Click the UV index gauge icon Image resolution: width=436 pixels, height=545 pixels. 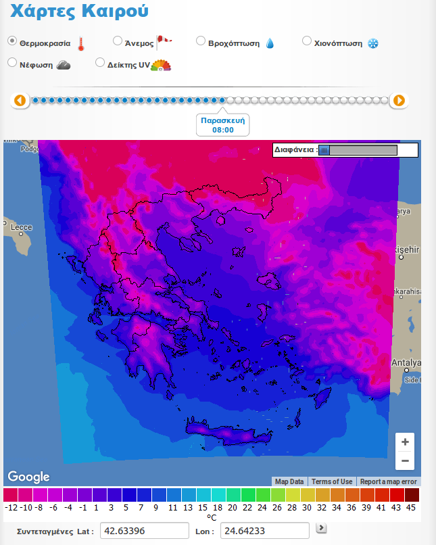tap(161, 65)
